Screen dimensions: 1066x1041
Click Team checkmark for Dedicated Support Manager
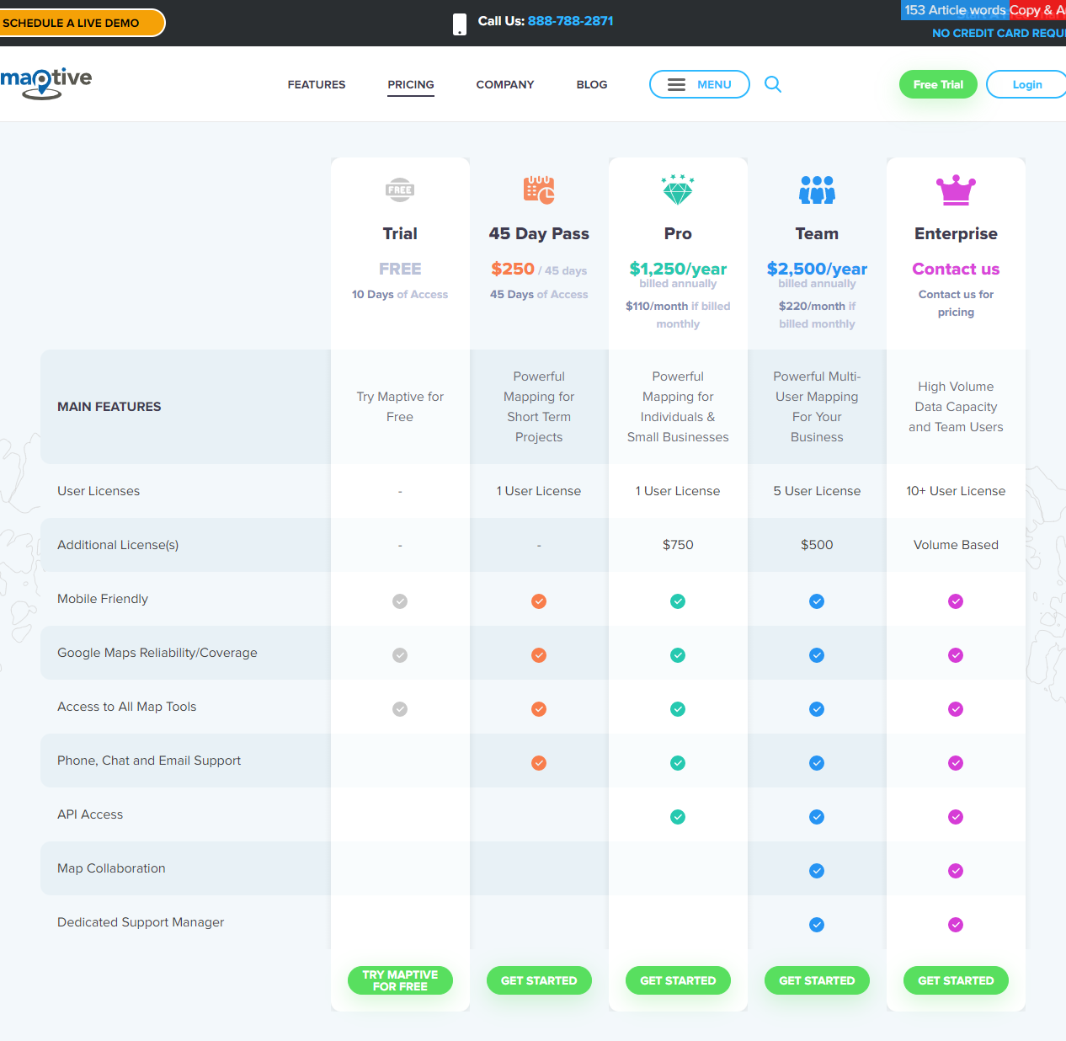tap(817, 925)
